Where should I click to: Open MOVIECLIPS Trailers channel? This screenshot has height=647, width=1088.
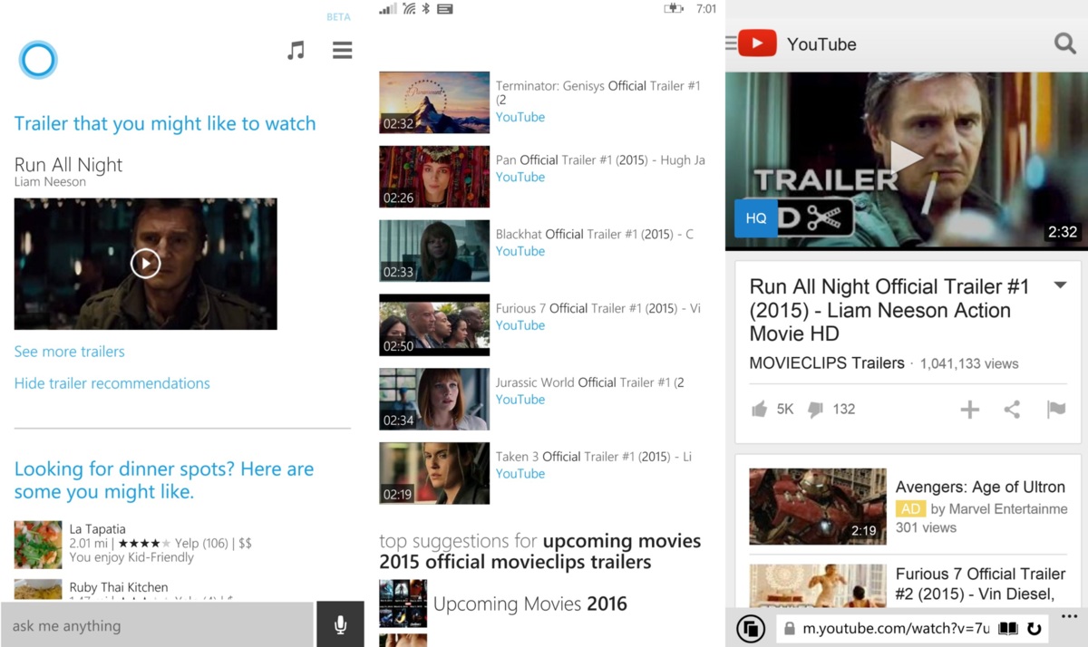click(x=827, y=363)
